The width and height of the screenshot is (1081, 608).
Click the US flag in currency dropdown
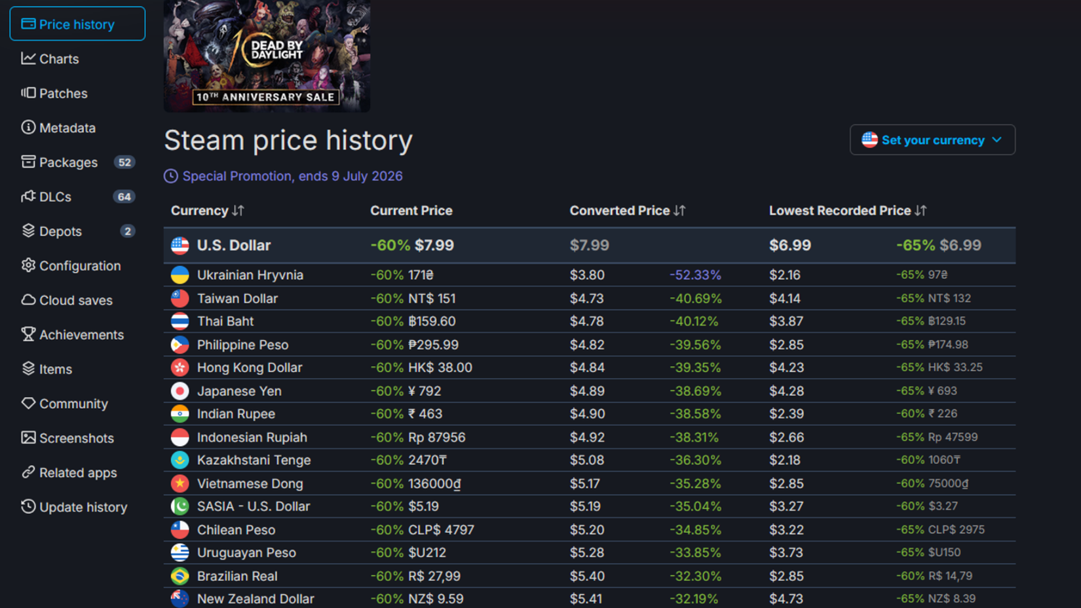point(869,140)
